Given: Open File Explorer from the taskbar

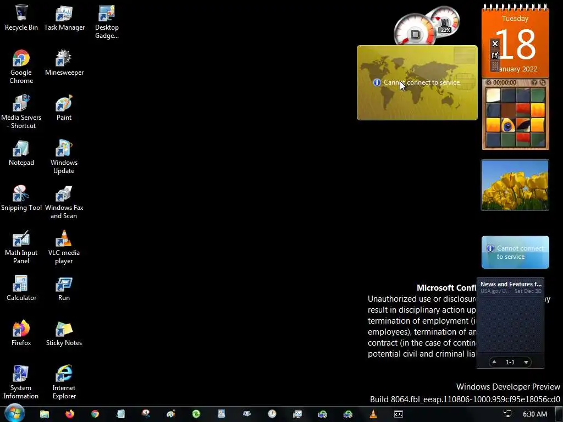Looking at the screenshot, I should point(45,414).
